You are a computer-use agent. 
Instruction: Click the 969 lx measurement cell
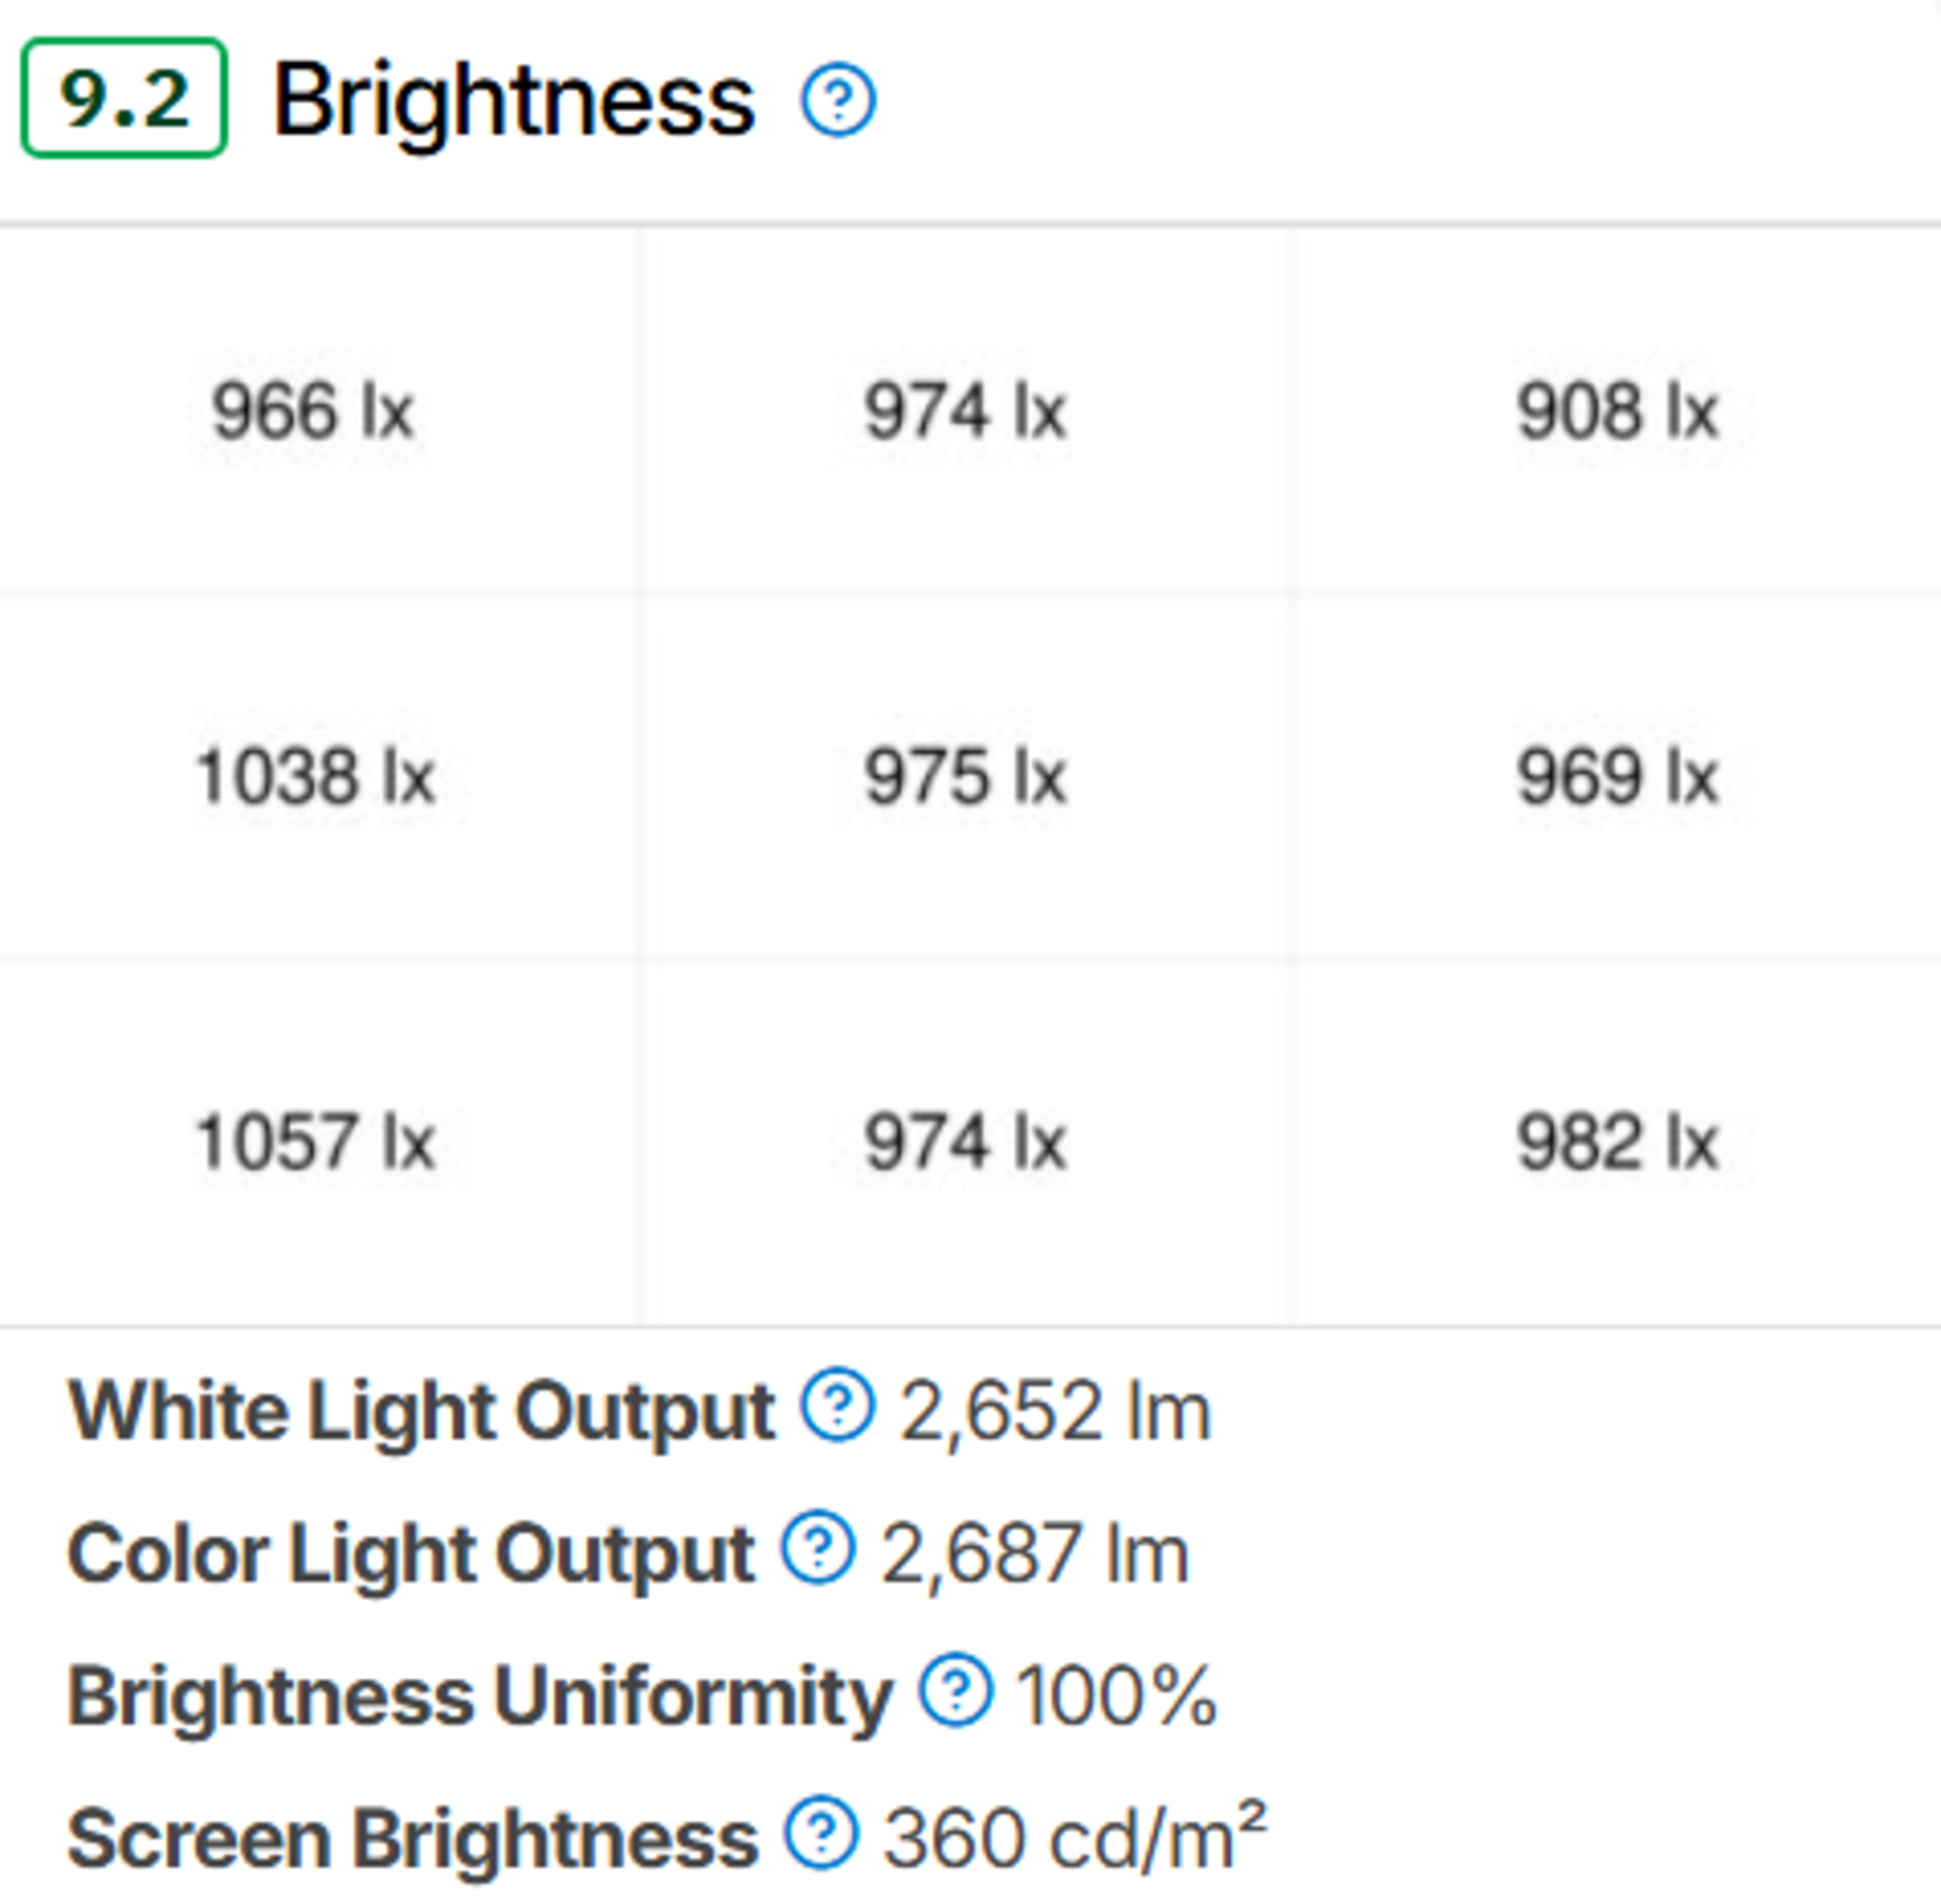[1617, 777]
